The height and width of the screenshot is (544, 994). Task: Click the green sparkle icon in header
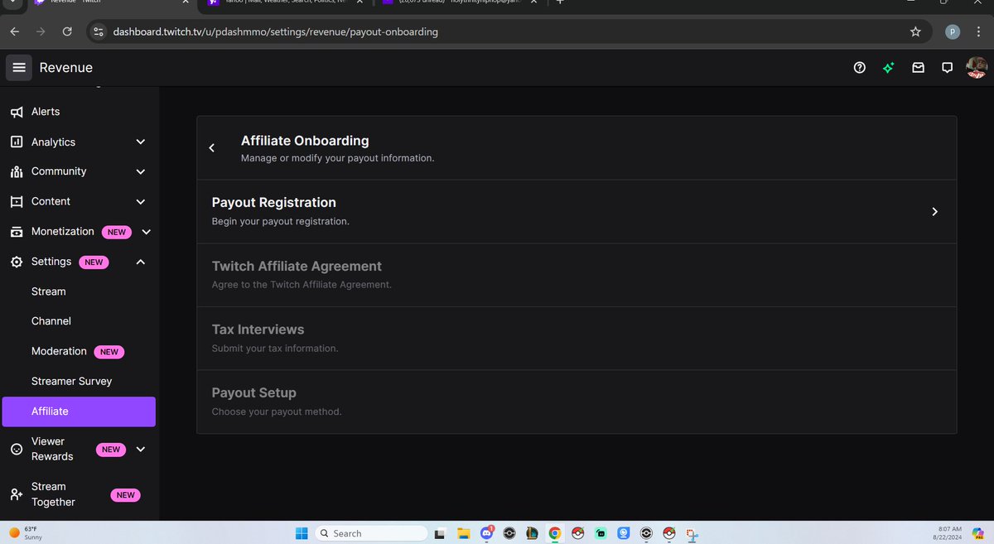(889, 68)
